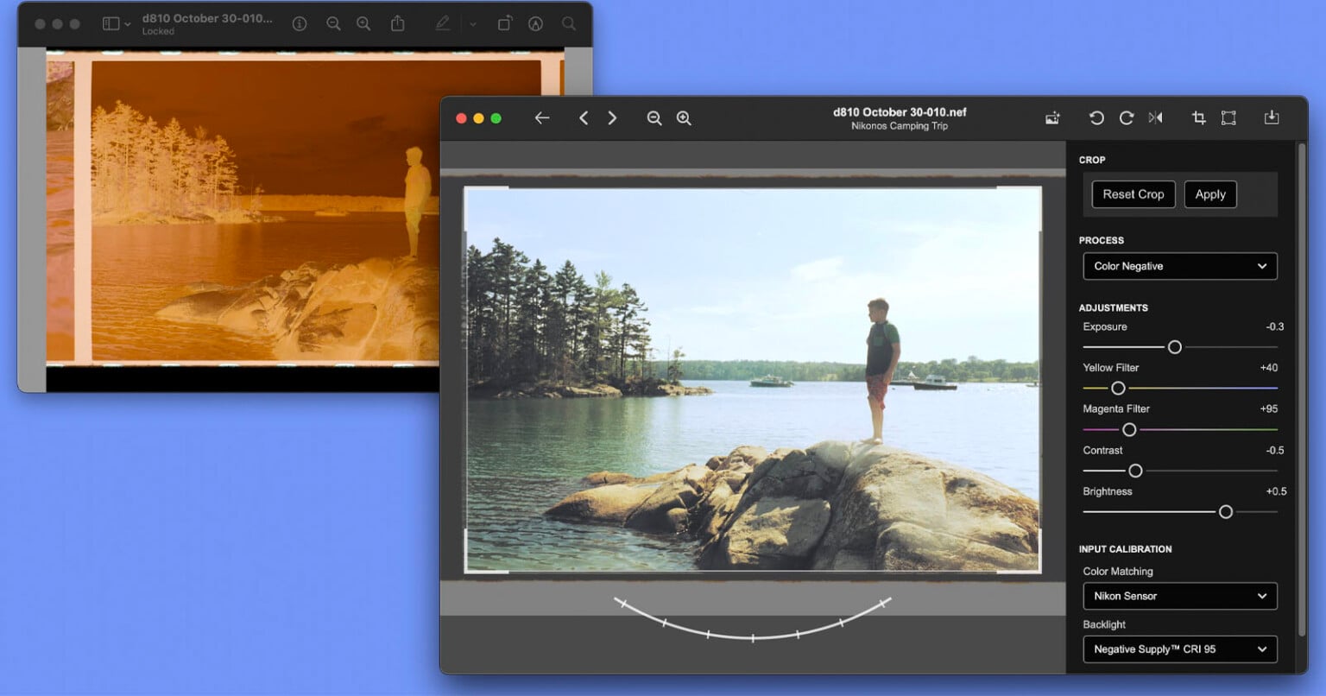The image size is (1326, 696).
Task: Zoom in within the Preview window
Action: (x=363, y=24)
